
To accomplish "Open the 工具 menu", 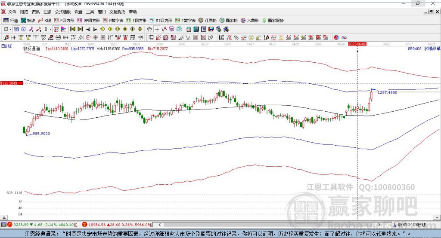I will click(90, 12).
